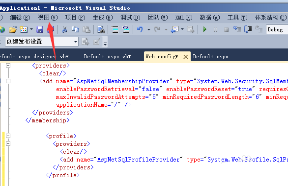Open the 数据(A) menu

tap(209, 18)
